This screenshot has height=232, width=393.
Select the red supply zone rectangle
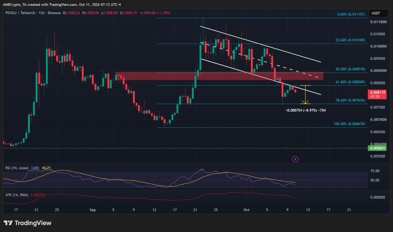219,76
